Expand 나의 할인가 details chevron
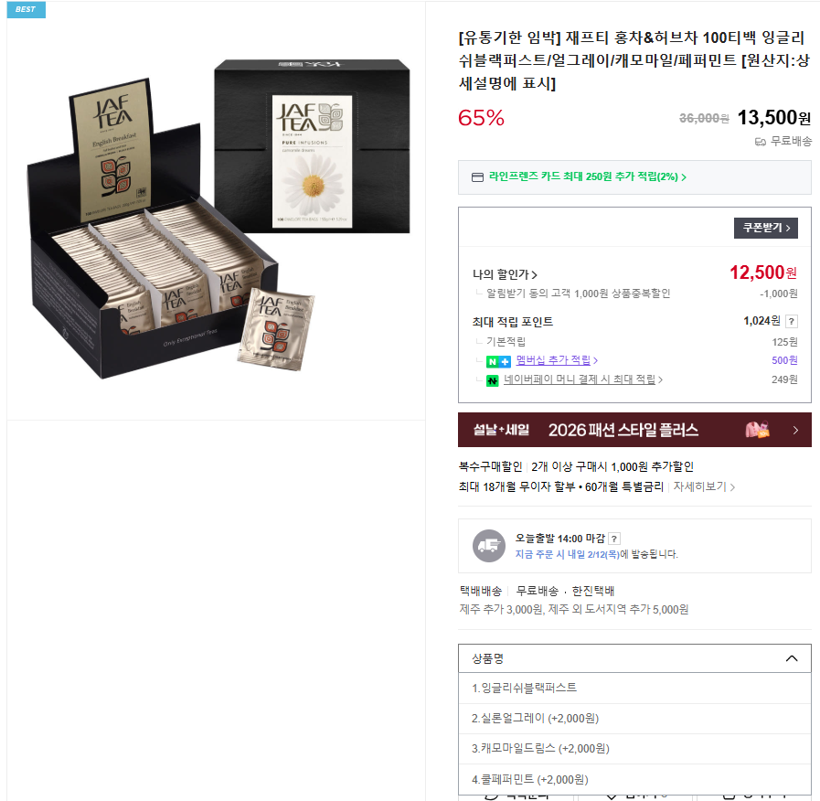This screenshot has width=820, height=801. [x=535, y=274]
